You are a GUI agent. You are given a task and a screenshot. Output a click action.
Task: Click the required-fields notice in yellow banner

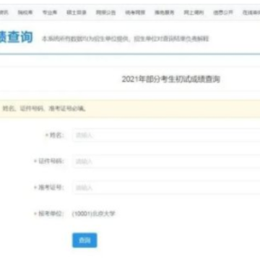click(44, 108)
